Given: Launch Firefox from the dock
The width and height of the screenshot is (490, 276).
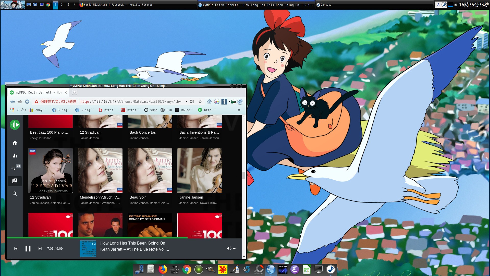Looking at the screenshot, I should (x=163, y=269).
